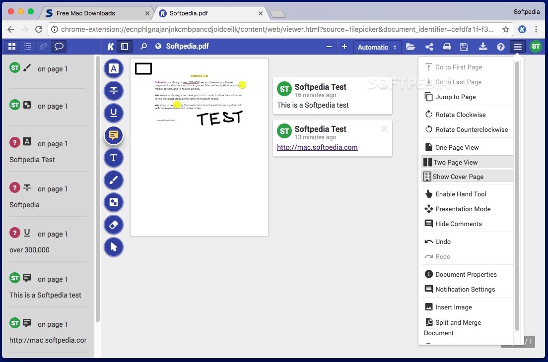
Task: Save the document with floppy icon
Action: coord(464,47)
